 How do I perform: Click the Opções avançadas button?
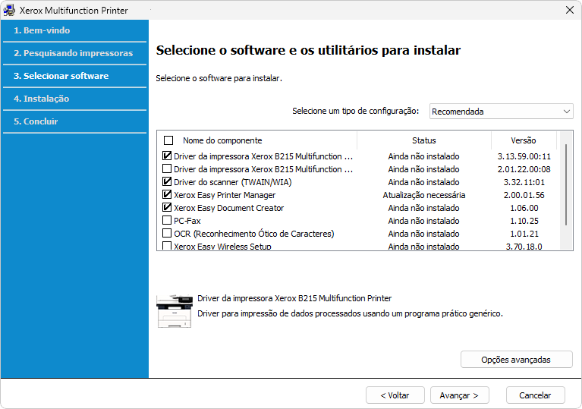click(x=516, y=359)
